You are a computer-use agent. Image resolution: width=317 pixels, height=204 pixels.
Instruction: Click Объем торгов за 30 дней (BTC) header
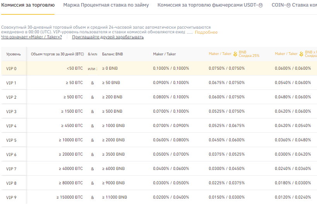tap(58, 54)
